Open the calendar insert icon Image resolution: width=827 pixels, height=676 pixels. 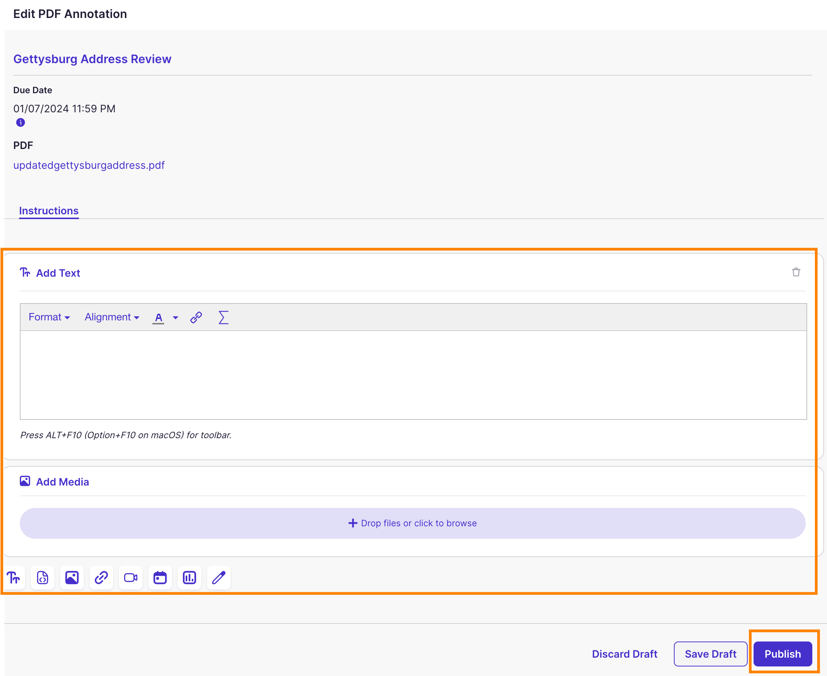pos(160,578)
